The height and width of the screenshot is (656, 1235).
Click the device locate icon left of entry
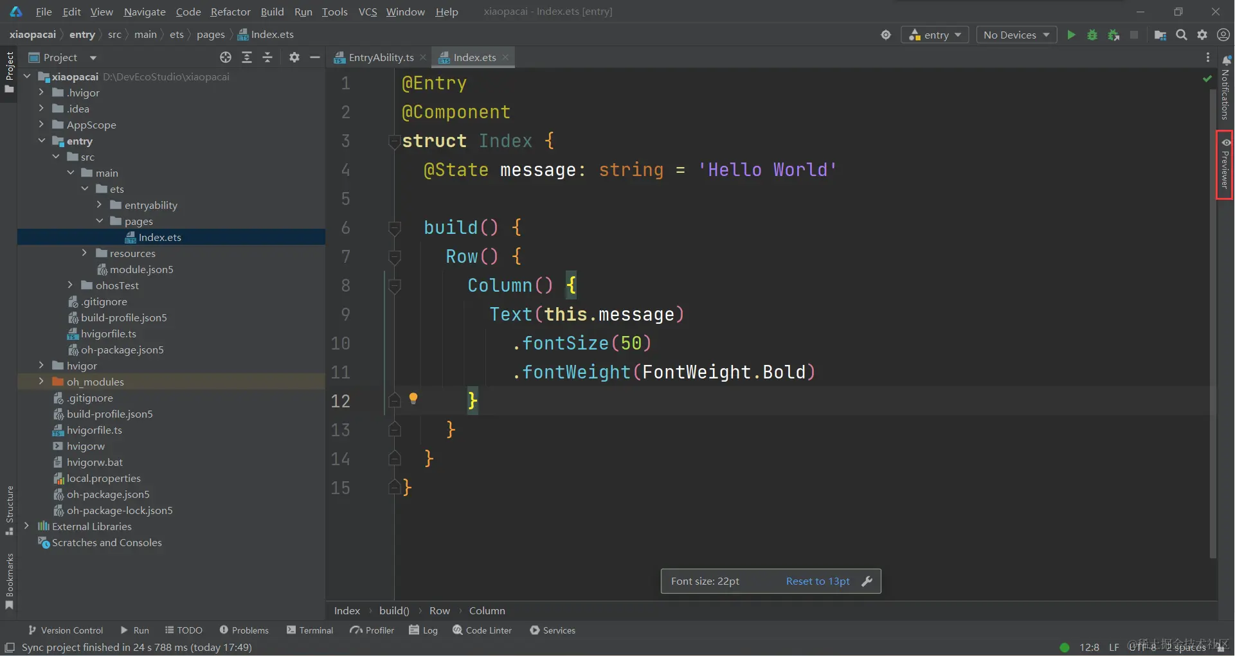[x=886, y=35]
